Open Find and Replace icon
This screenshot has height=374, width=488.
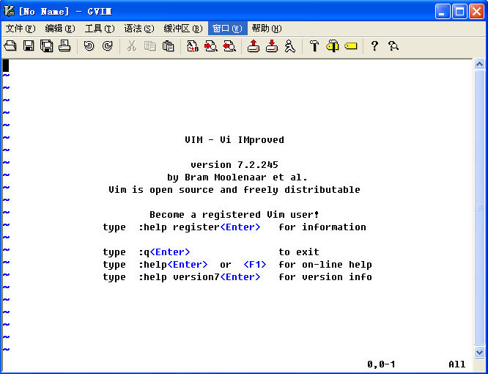pos(193,46)
